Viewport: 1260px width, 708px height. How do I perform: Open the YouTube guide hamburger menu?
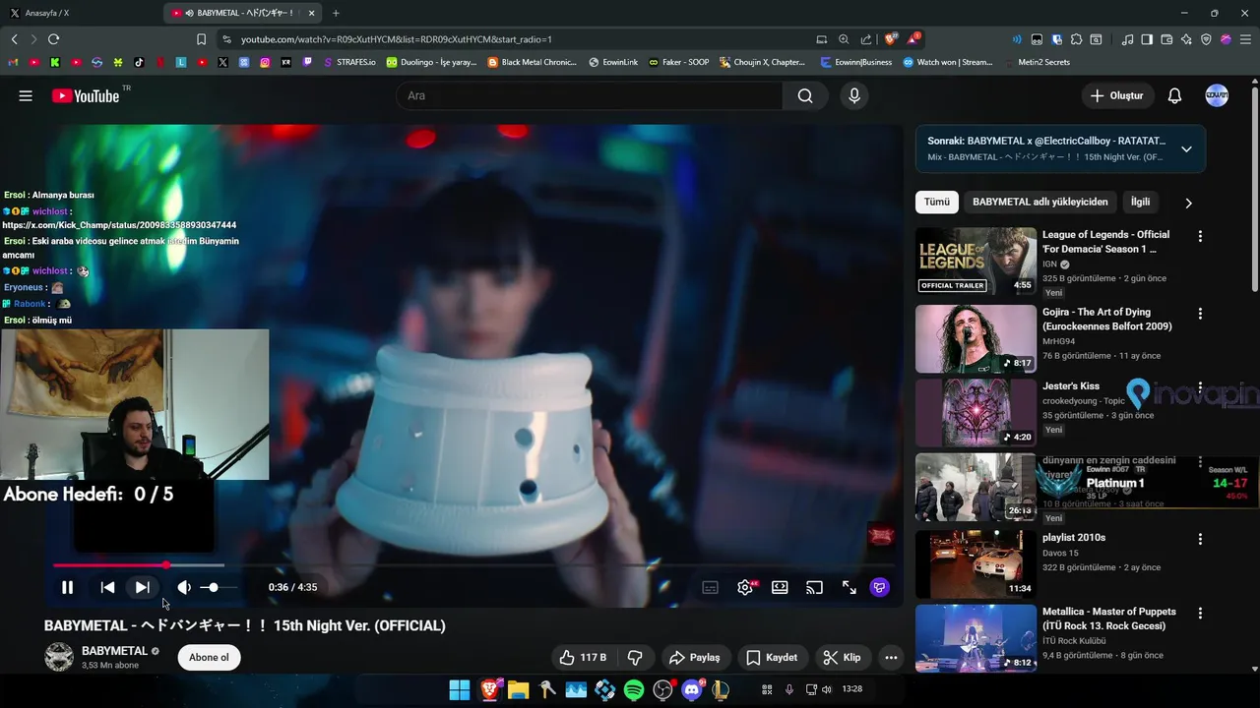point(26,95)
